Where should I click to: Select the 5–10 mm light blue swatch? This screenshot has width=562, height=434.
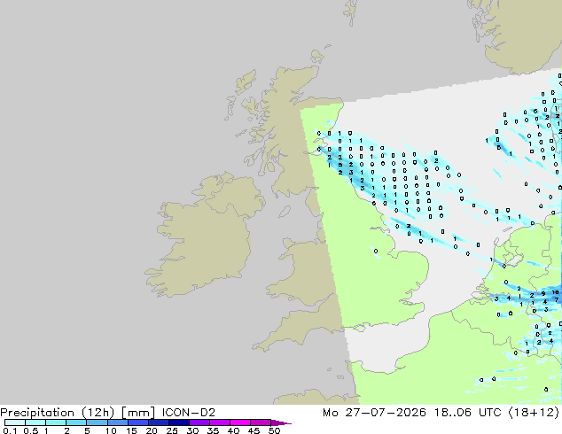coord(97,422)
